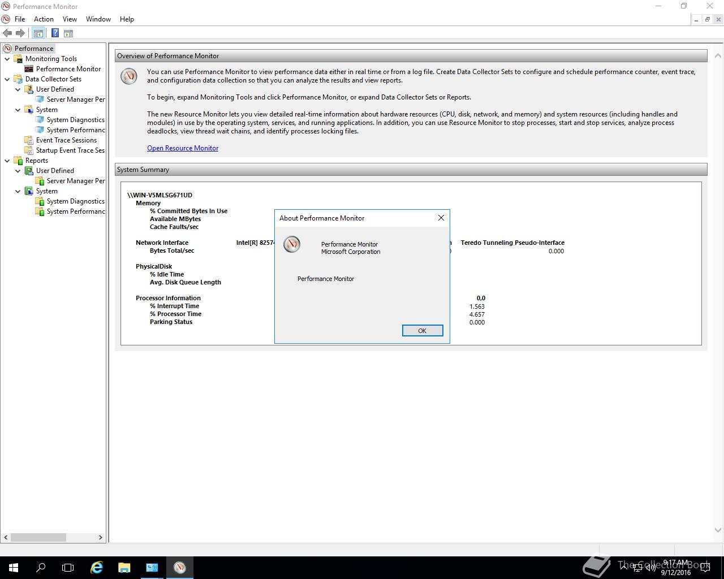Click User Defined icon under Reports
This screenshot has width=724, height=579.
pos(29,171)
